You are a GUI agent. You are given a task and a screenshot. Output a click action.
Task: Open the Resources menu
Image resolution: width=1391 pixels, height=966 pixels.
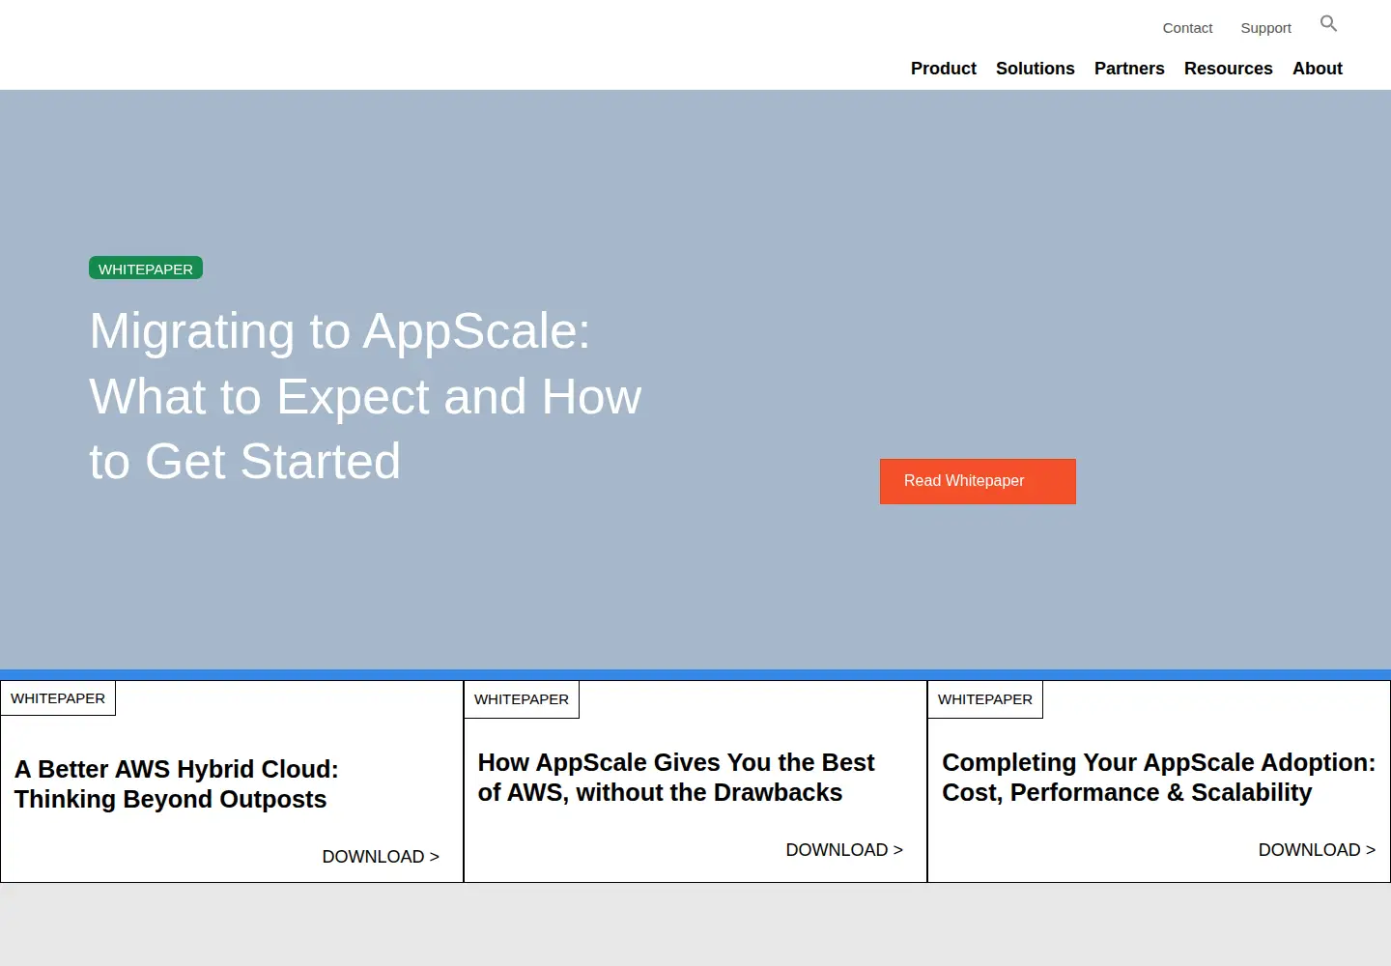[x=1228, y=69]
